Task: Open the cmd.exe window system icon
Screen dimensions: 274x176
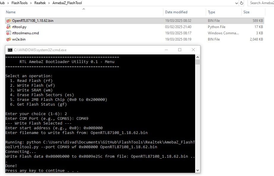Action: coord(10,50)
